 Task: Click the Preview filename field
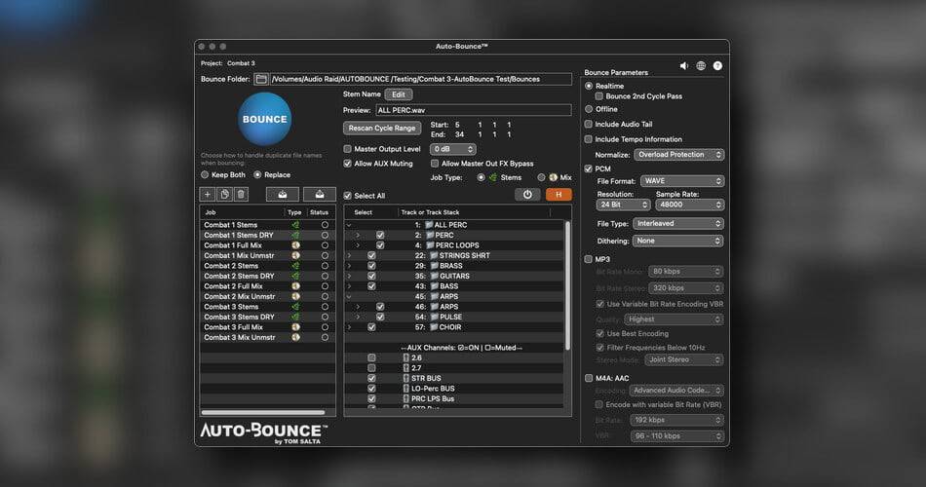474,110
